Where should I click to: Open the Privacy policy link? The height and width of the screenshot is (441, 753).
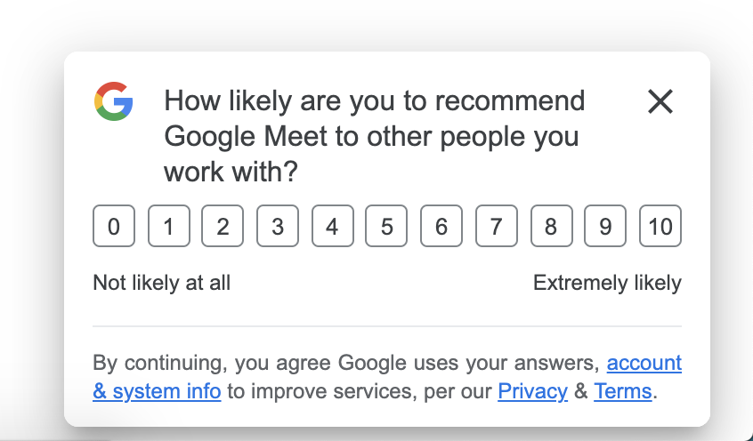(x=532, y=391)
